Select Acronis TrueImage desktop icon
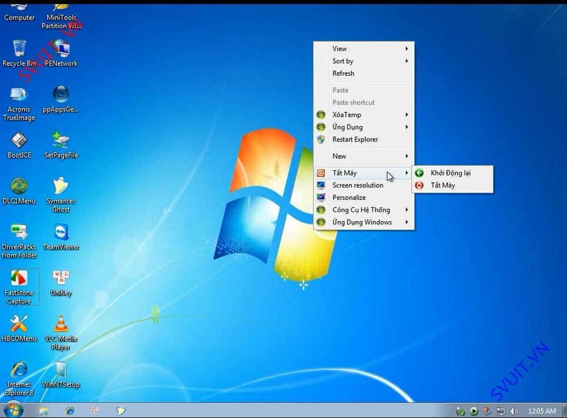This screenshot has height=418, width=567. 19,104
